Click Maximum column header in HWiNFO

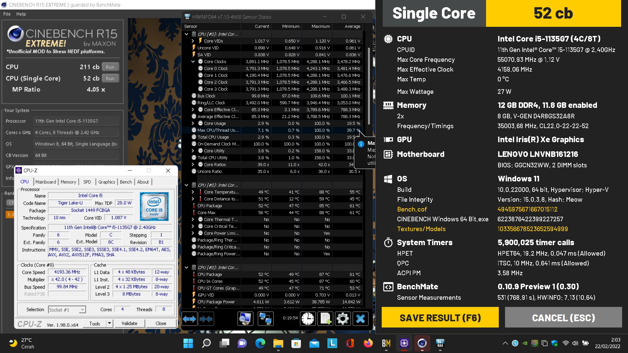pyautogui.click(x=317, y=26)
